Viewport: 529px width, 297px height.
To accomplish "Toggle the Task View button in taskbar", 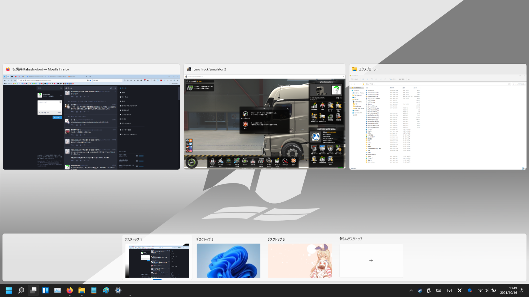I will click(33, 290).
